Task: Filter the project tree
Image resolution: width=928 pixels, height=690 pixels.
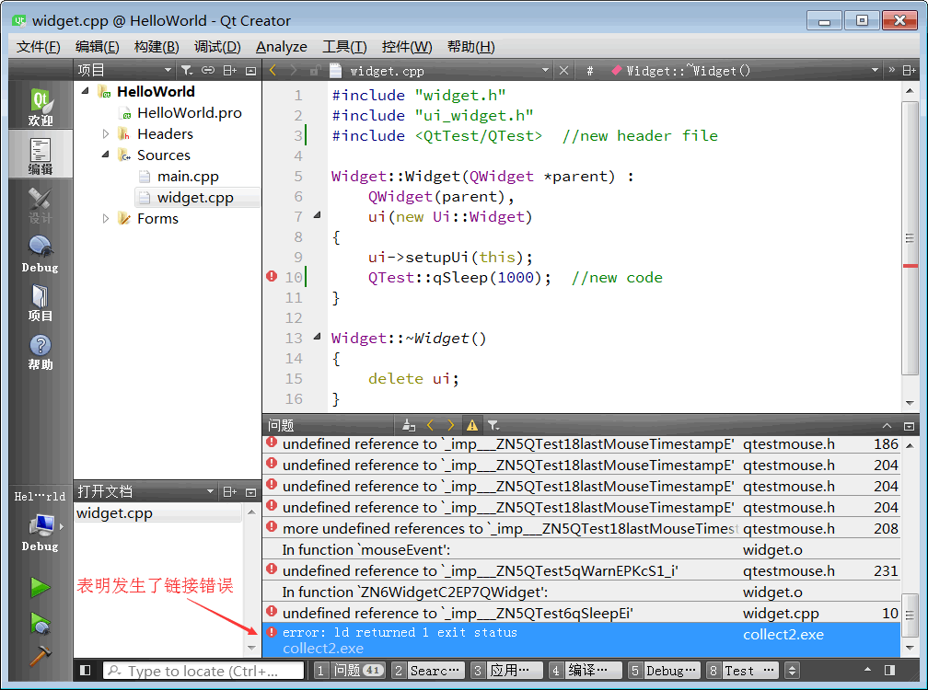Action: coord(187,70)
